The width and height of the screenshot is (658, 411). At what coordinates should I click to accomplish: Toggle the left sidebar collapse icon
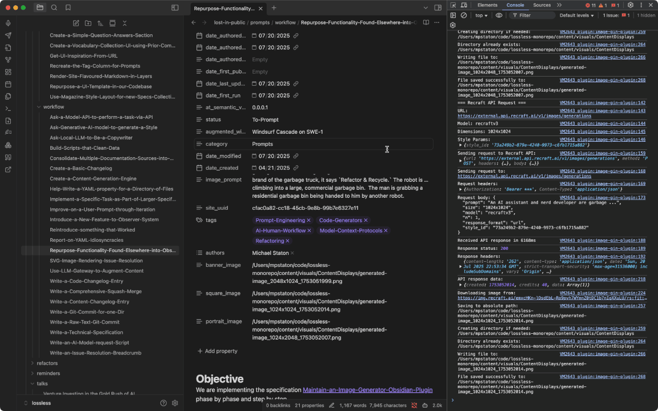tap(175, 7)
